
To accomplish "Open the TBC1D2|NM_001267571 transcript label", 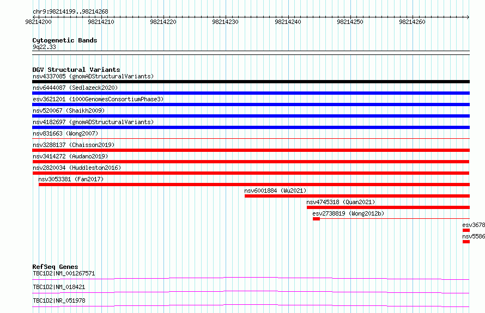I will pos(64,273).
